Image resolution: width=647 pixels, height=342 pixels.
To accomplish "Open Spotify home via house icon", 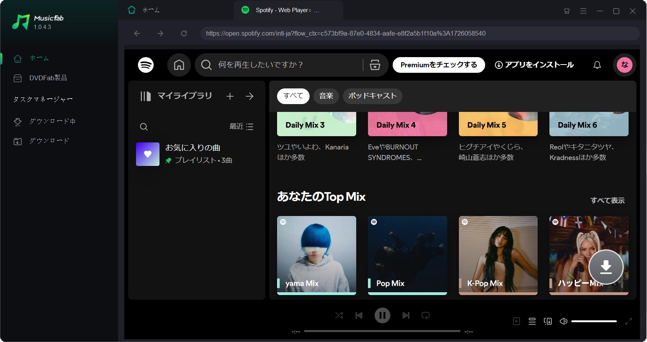I will (179, 65).
